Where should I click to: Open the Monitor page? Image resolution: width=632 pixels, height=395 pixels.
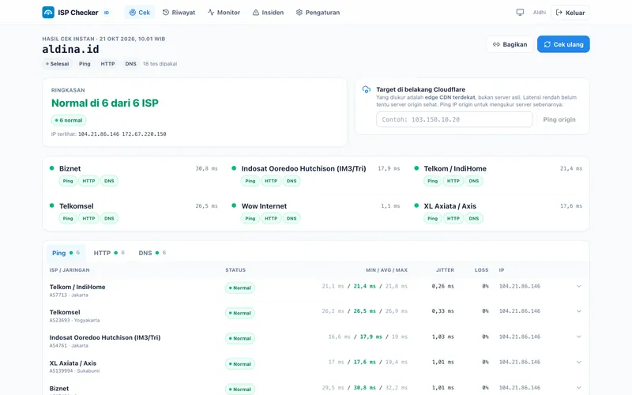(224, 13)
